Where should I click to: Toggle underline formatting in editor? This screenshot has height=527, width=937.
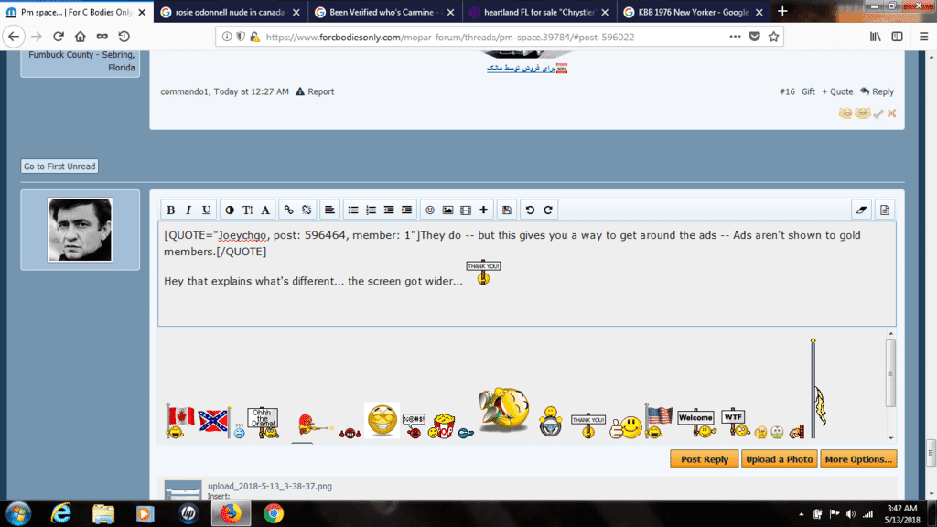point(207,210)
